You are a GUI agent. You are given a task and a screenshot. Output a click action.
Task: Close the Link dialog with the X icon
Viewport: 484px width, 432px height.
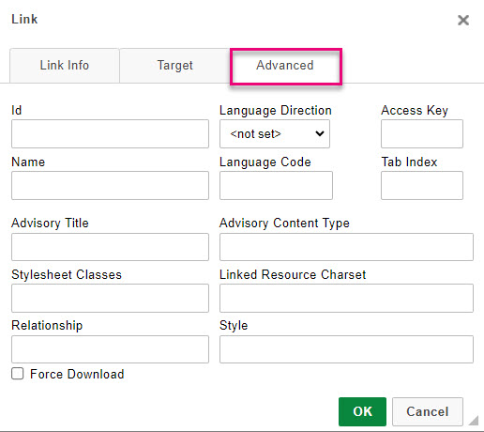(x=463, y=21)
